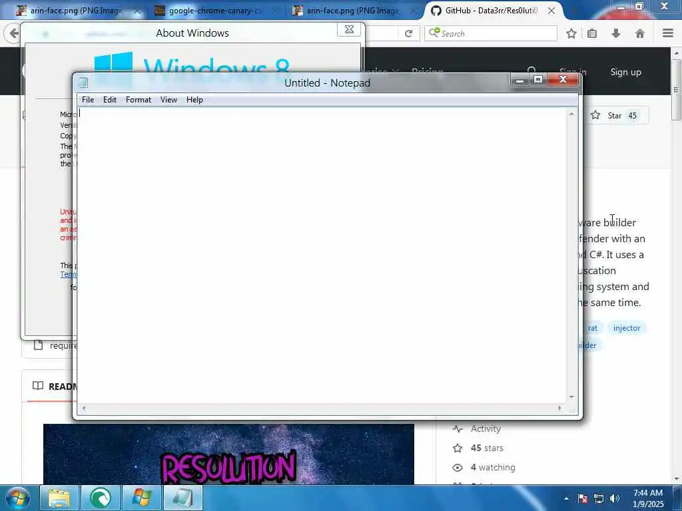Open the injector topic tag
Screen dimensions: 682x511
pyautogui.click(x=627, y=328)
